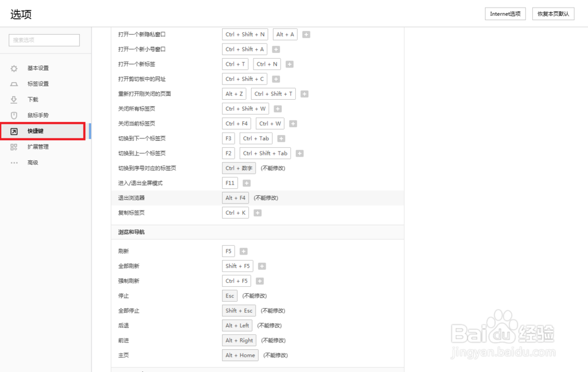This screenshot has height=372, width=588.
Task: Click the 快捷键 arrow-box sidebar icon
Action: [x=14, y=131]
